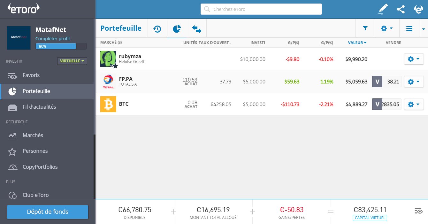This screenshot has width=428, height=224.
Task: Click the TOTAL company logo
Action: [108, 81]
